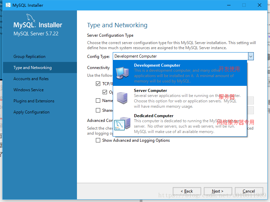Viewport: 270px width, 202px height.
Task: Minimize the MySQL Installer window
Action: tap(229, 5)
